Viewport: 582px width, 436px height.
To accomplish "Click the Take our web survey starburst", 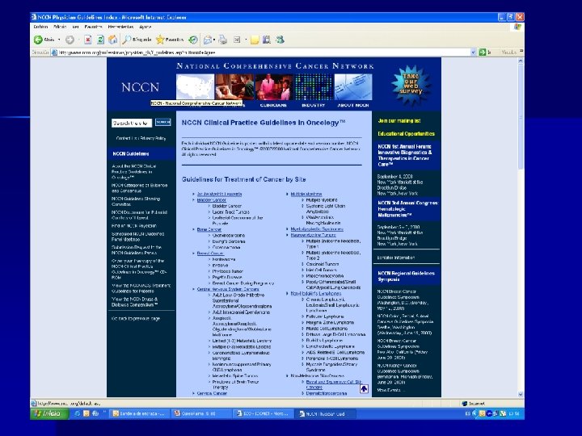I will [411, 86].
